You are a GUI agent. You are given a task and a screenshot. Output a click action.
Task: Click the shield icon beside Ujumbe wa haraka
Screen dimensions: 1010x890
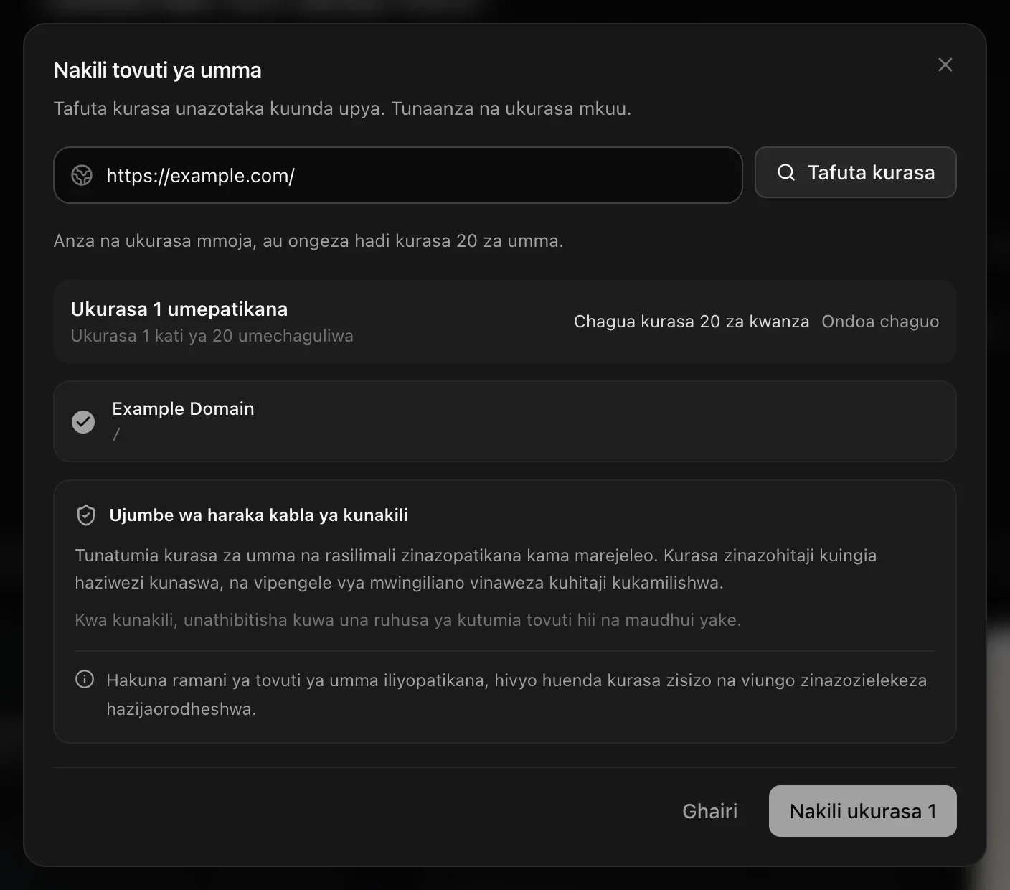point(86,515)
